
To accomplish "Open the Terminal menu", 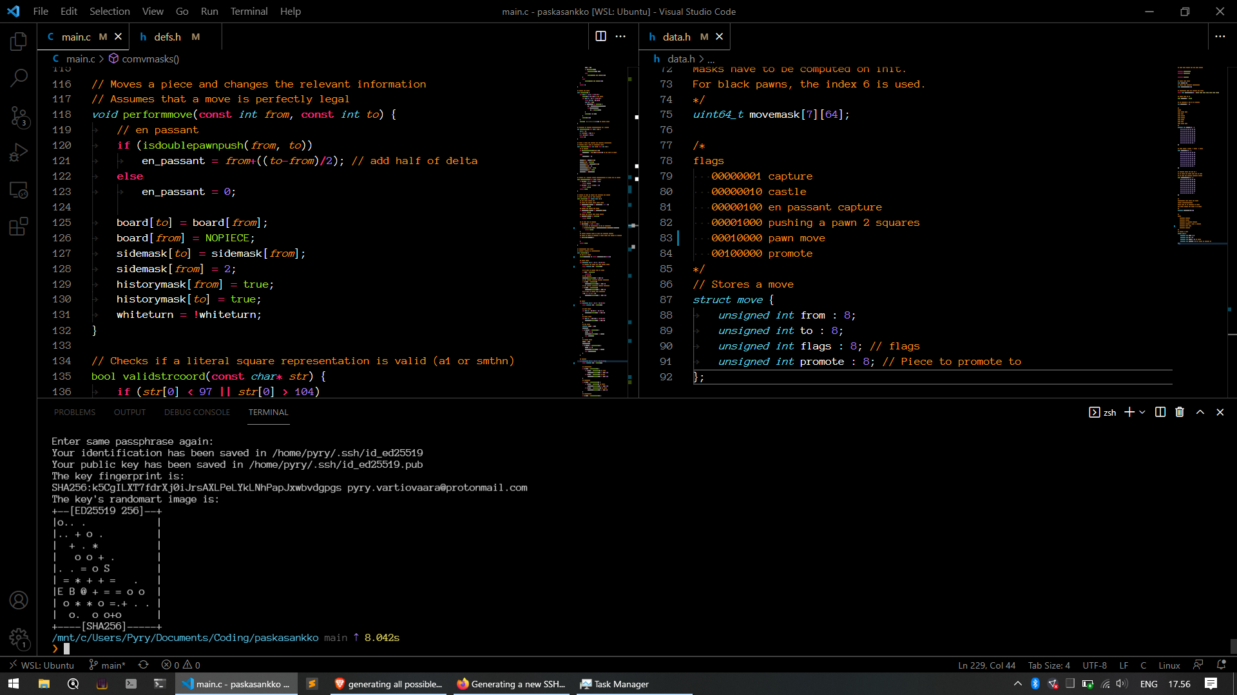I will (249, 11).
